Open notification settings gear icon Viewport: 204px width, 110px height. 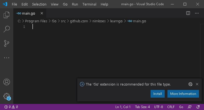click(190, 84)
